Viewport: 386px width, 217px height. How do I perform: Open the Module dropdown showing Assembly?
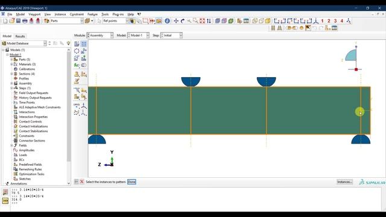pos(100,36)
